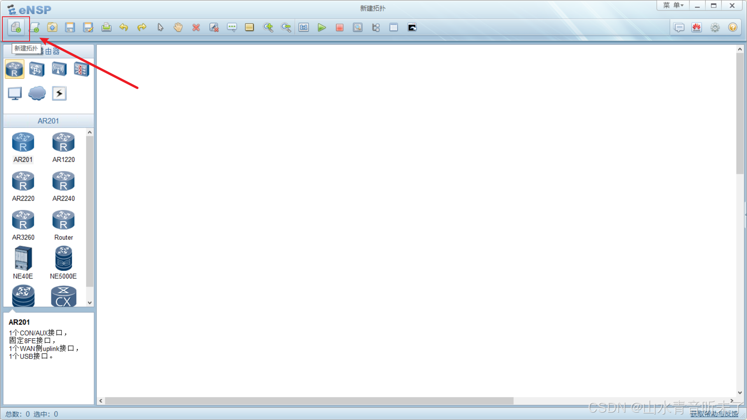
Task: Select the cloud device category
Action: (x=37, y=93)
